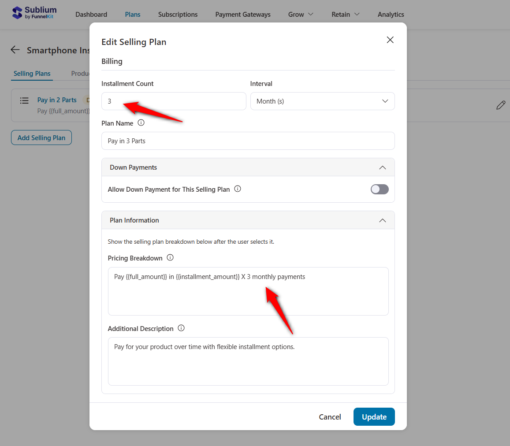Image resolution: width=510 pixels, height=446 pixels.
Task: Open the Pricing Breakdown info tooltip icon
Action: tap(170, 258)
